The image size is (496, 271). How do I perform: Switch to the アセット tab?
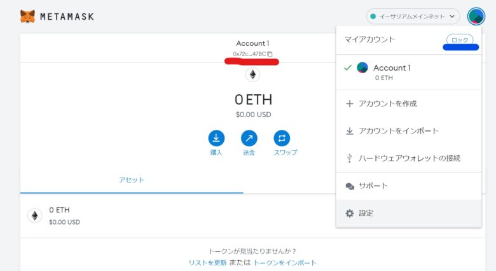[132, 180]
